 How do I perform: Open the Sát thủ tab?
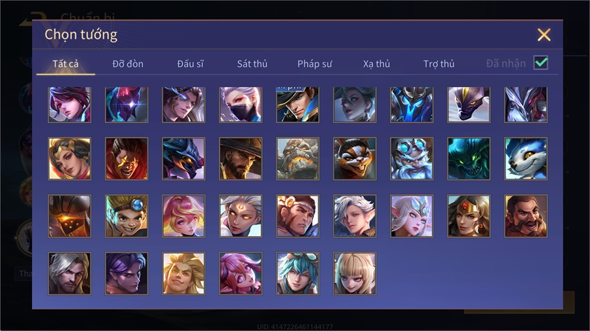point(252,64)
